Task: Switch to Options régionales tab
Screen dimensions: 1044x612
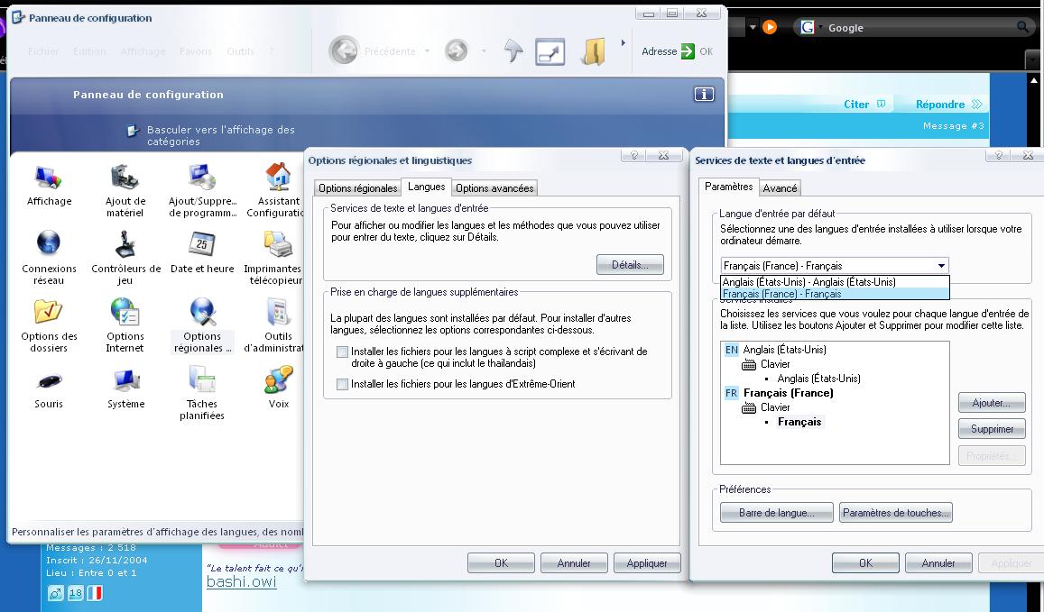Action: pyautogui.click(x=357, y=188)
